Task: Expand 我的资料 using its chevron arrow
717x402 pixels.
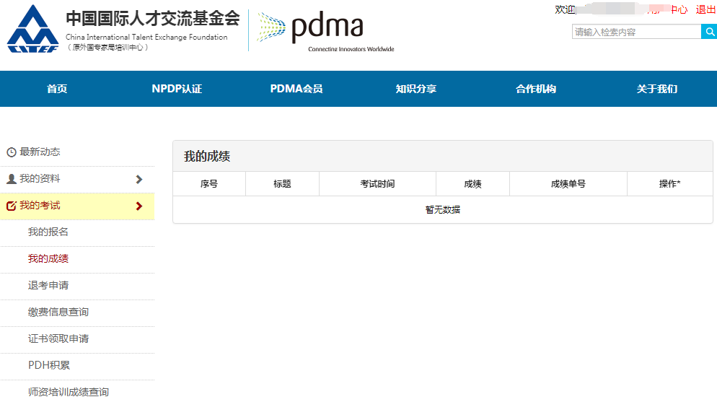Action: 139,179
